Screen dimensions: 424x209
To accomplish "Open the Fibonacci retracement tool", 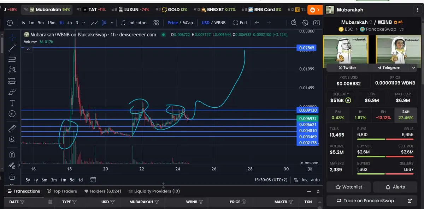I will click(x=12, y=59).
